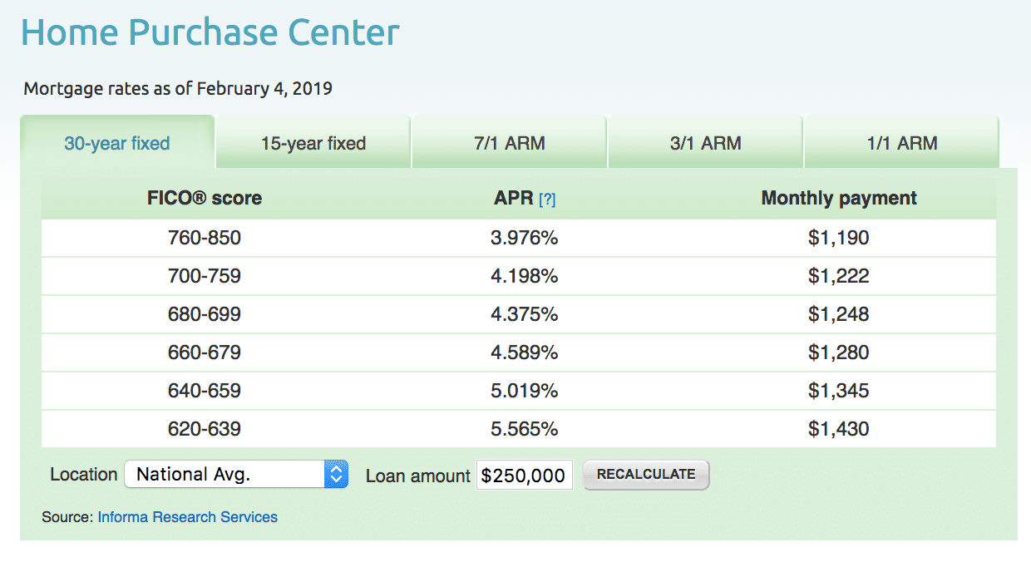View the 1/1 ARM tab
Image resolution: width=1031 pixels, height=562 pixels.
pyautogui.click(x=901, y=143)
